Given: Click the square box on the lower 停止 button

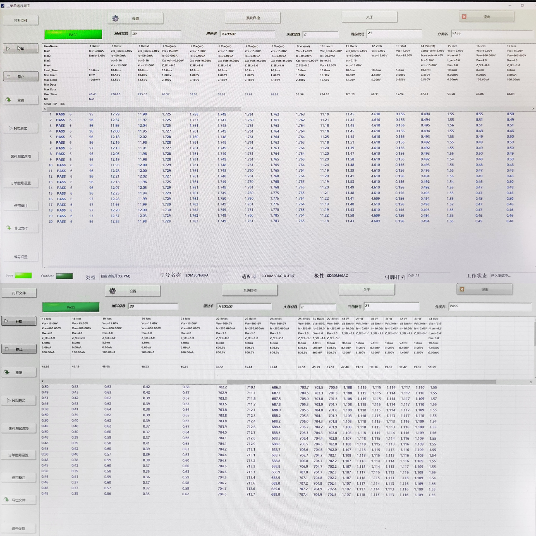Looking at the screenshot, I should [7, 349].
